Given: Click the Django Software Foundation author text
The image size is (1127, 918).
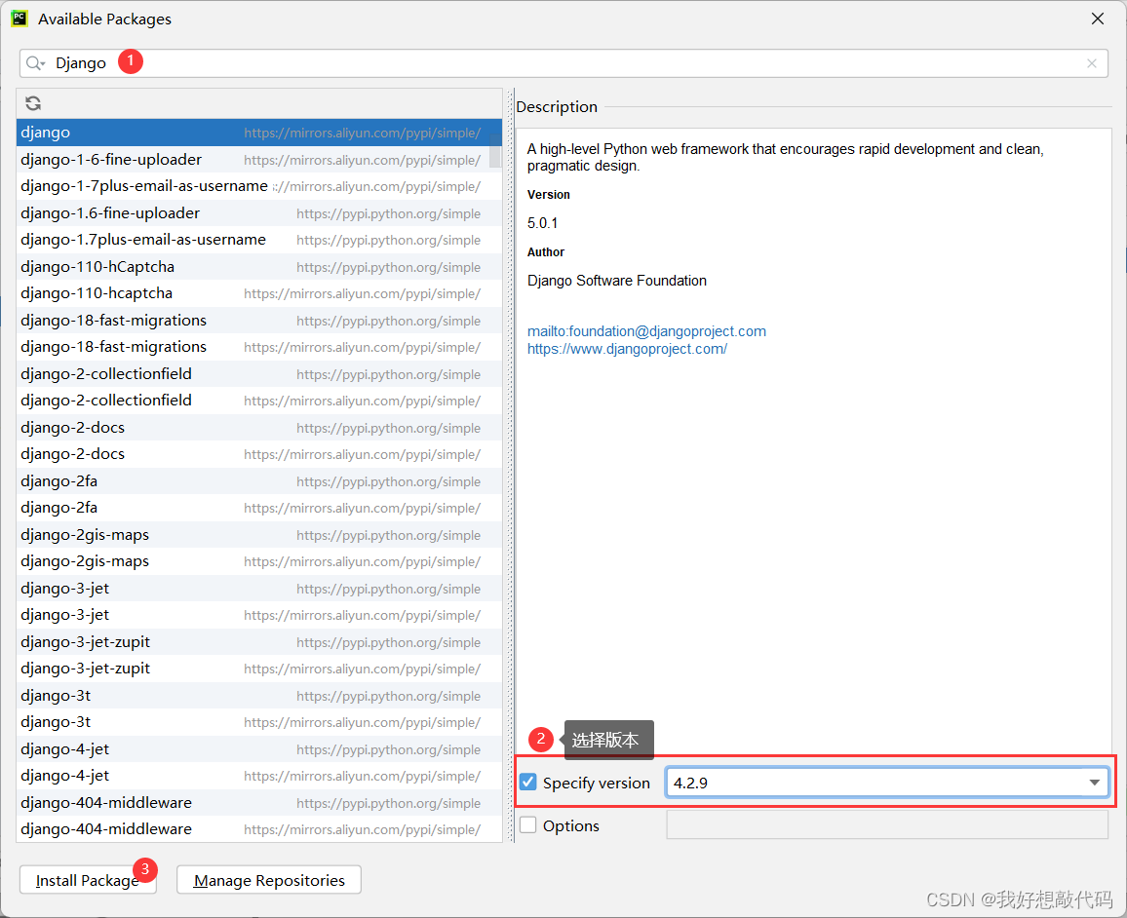Looking at the screenshot, I should click(617, 281).
